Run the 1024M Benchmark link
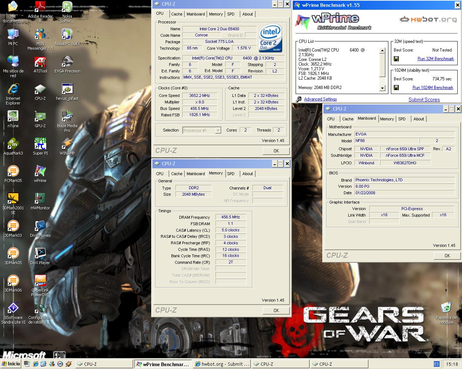Image resolution: width=462 pixels, height=369 pixels. coord(433,88)
